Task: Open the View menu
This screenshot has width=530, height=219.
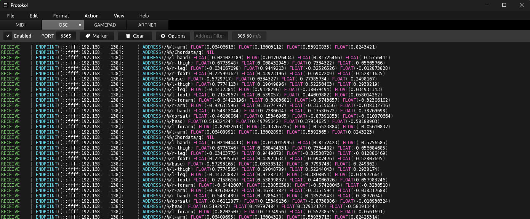Action: click(x=119, y=16)
